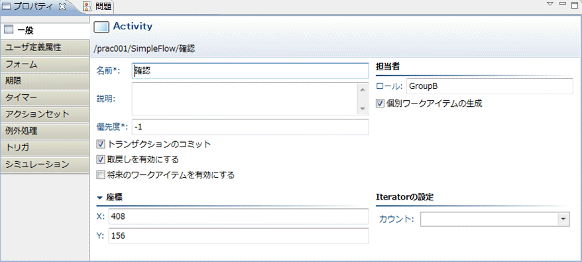Toggle トランザクションのコミット checkbox
This screenshot has height=262, width=582.
[100, 144]
